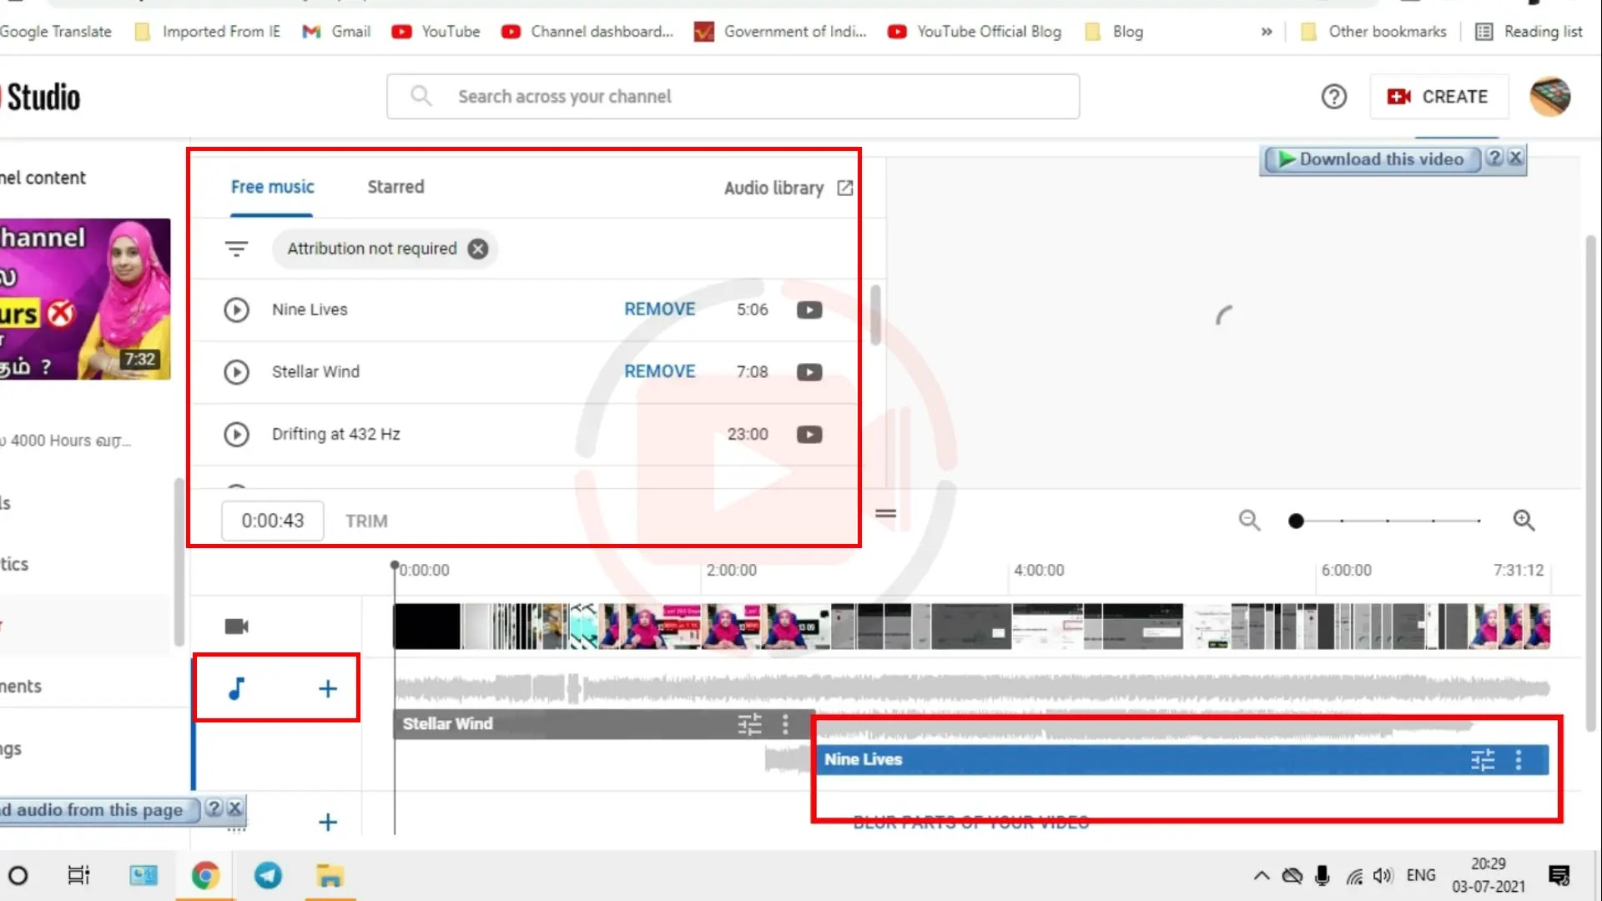
Task: Click the timestamp field showing 0:00:43
Action: (273, 521)
